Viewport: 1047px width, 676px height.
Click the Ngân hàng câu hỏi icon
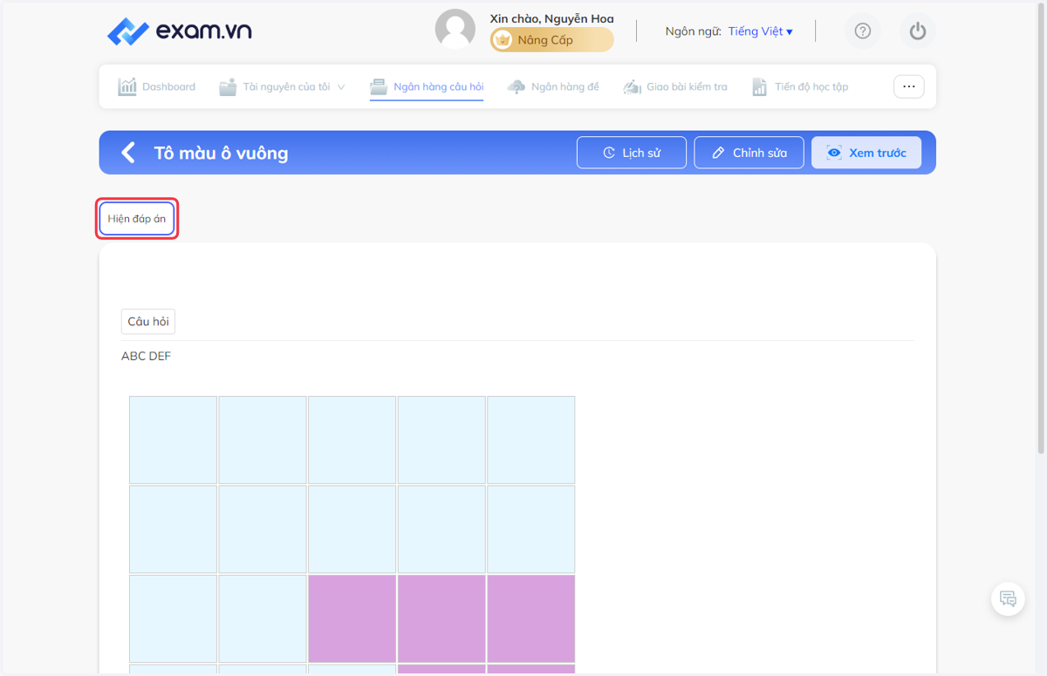(379, 86)
